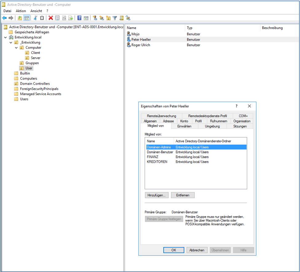Image resolution: width=300 pixels, height=272 pixels.
Task: Click the scissors cut icon
Action: [x=35, y=18]
